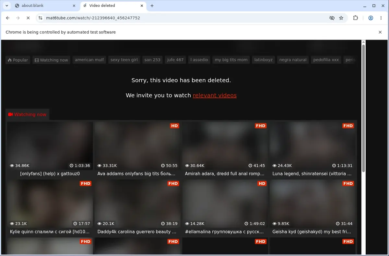389x256 pixels.
Task: Select the 'l assedio' tag
Action: 199,60
